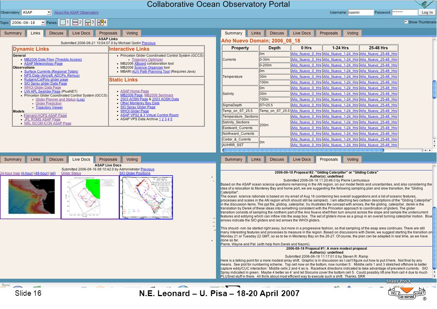The image size is (437, 309).
Task: Open the Glider Status link
Action: click(71, 173)
